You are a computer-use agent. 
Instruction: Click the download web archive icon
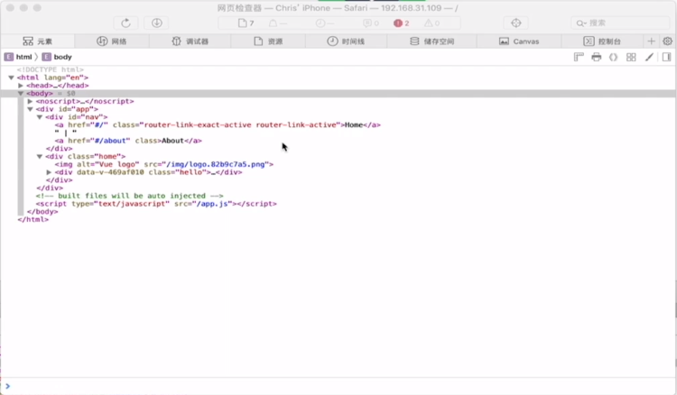pyautogui.click(x=157, y=23)
